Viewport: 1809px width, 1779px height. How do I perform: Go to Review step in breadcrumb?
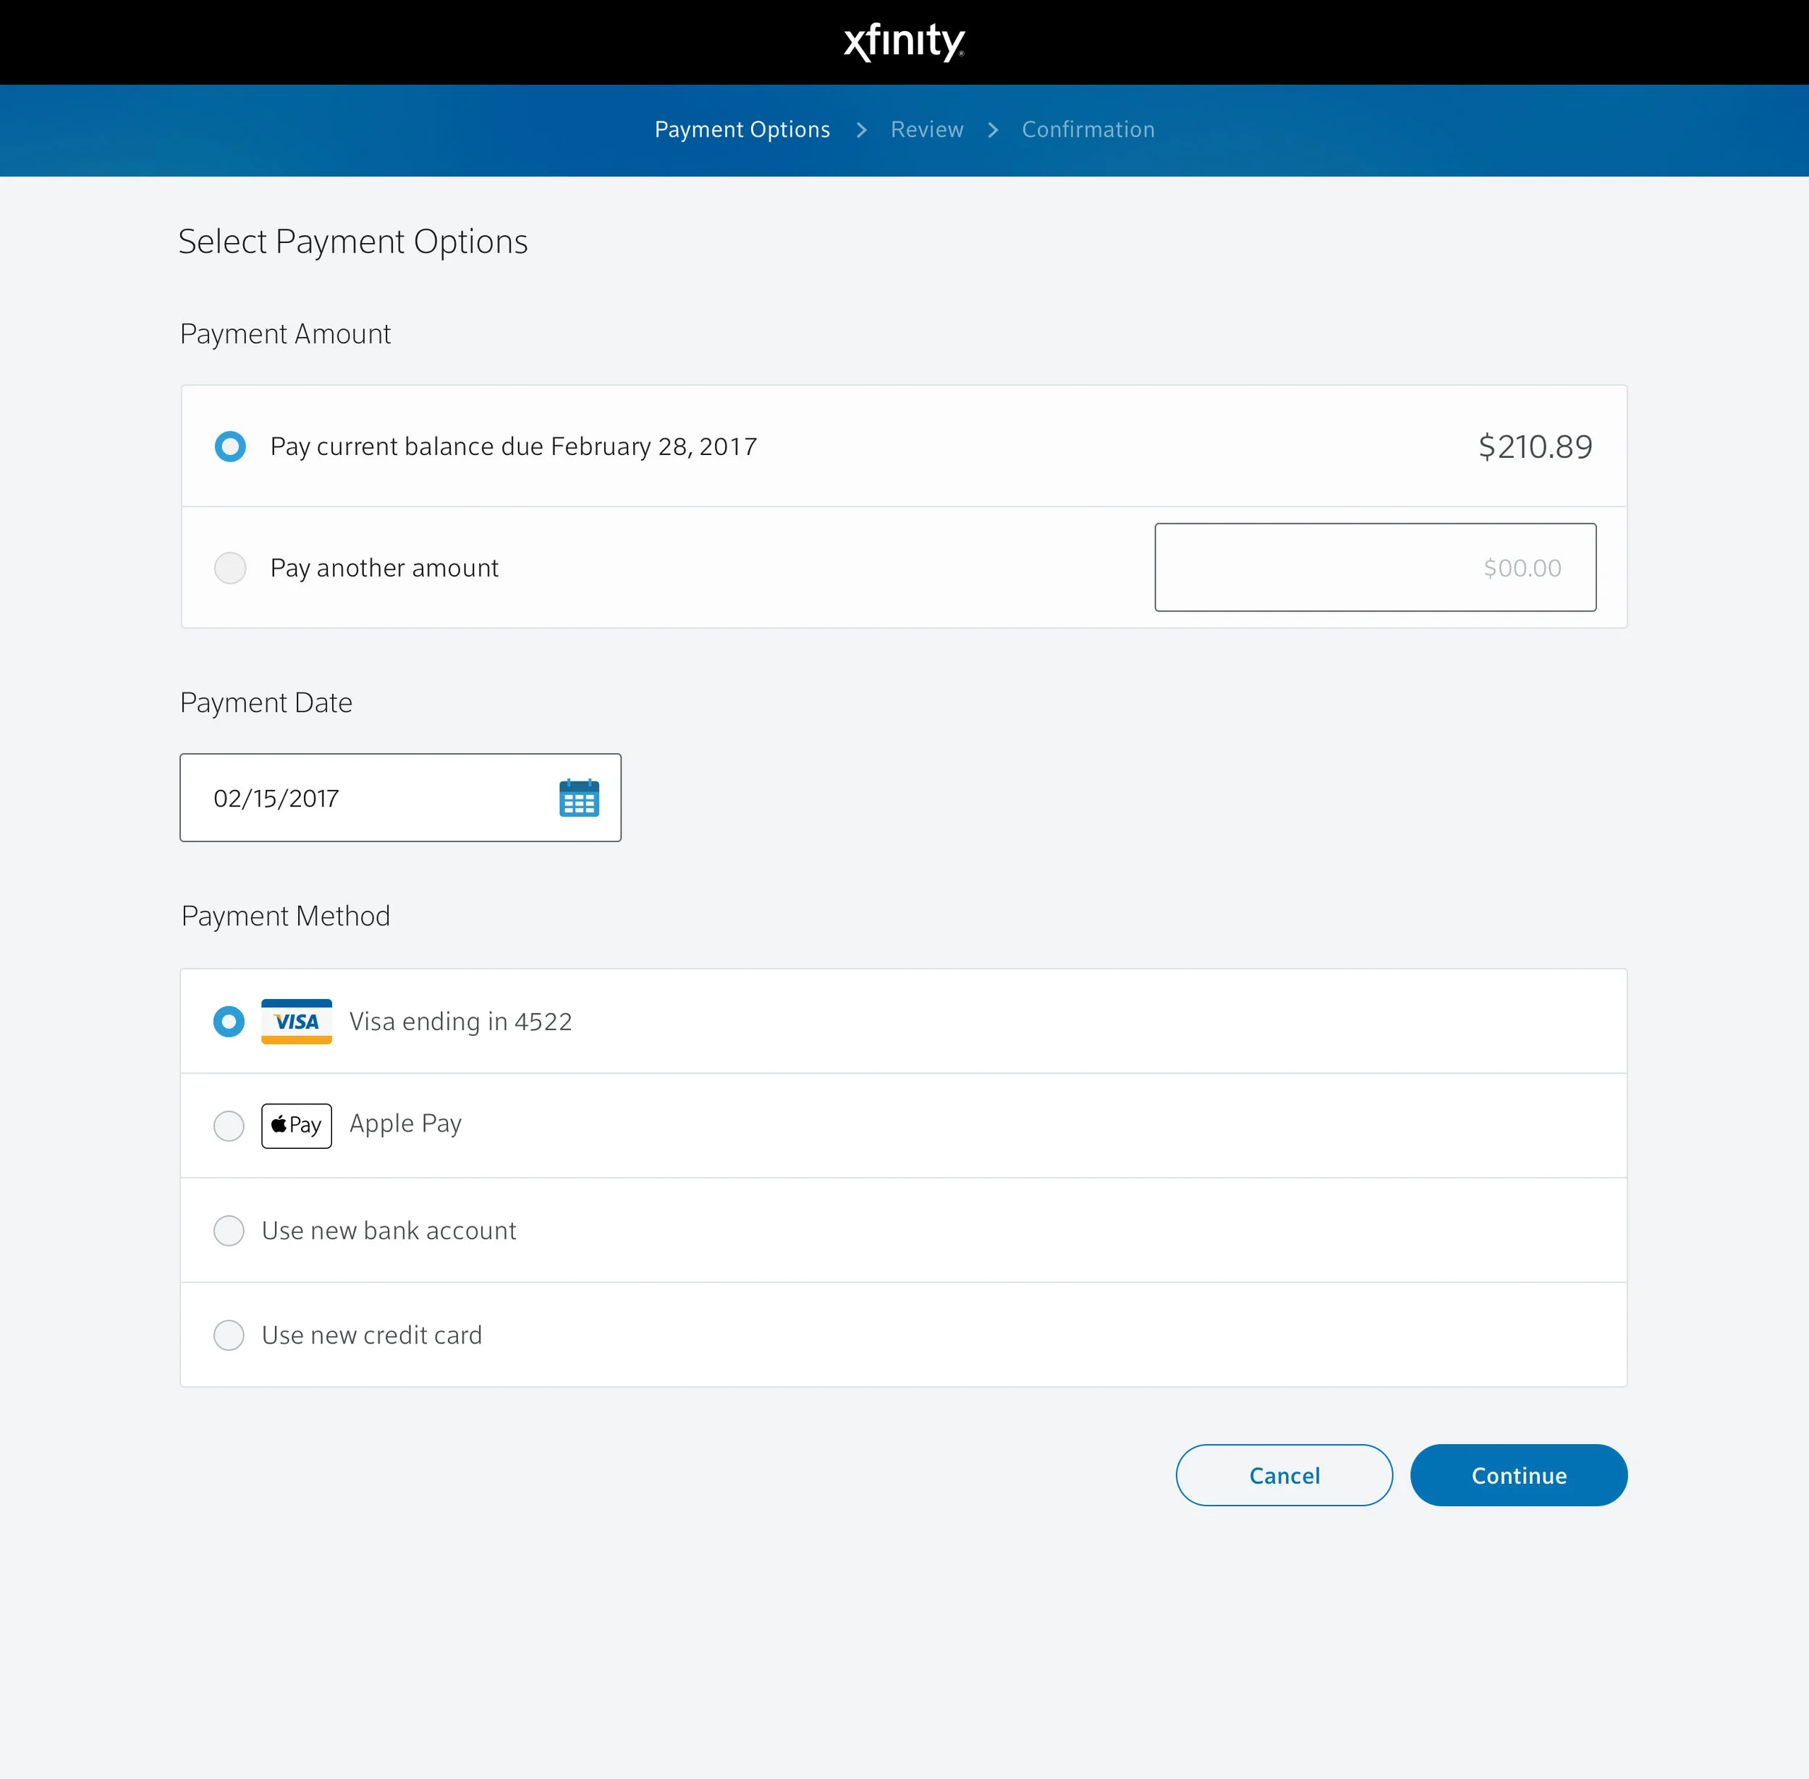click(x=926, y=130)
